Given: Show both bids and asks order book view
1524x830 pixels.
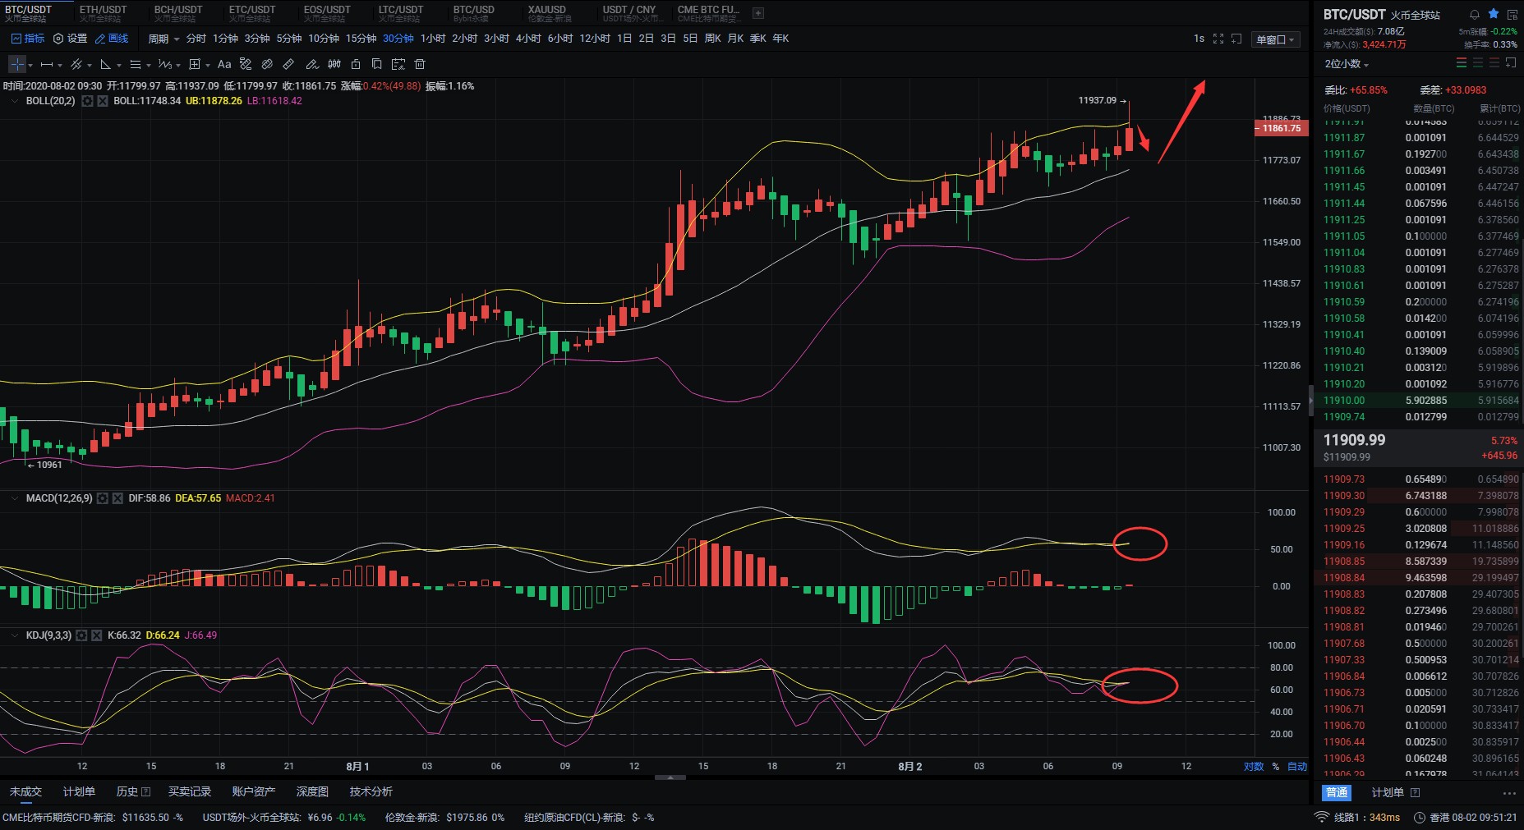Looking at the screenshot, I should point(1462,63).
